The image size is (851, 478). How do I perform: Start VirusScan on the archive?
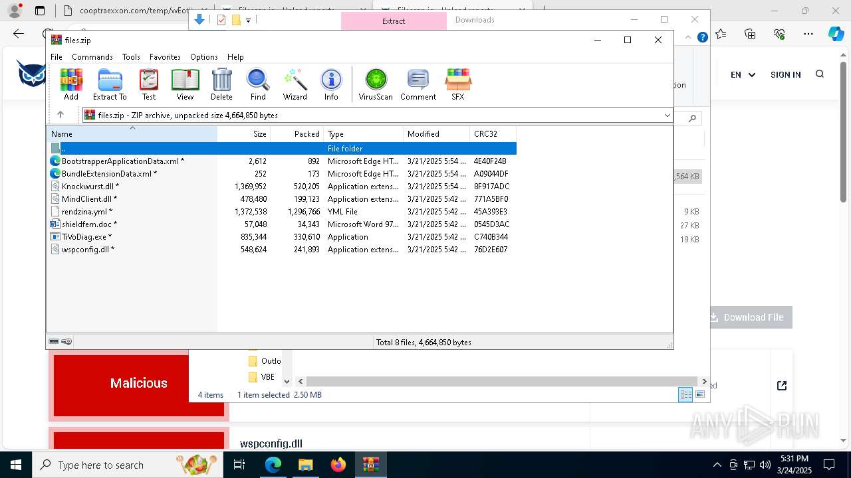376,84
